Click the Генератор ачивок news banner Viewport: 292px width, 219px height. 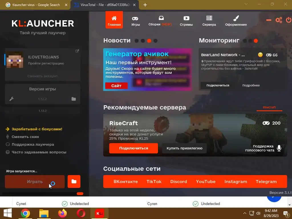click(147, 70)
